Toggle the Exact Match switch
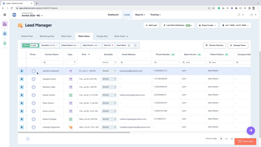Image resolution: width=261 pixels, height=147 pixels. 134,45
